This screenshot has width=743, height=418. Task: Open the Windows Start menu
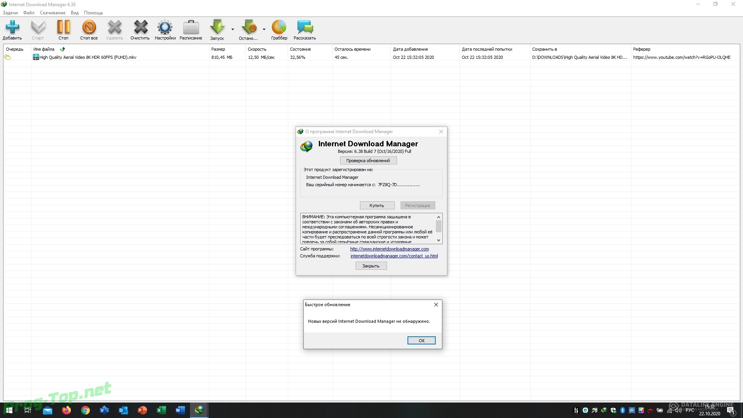(x=9, y=410)
